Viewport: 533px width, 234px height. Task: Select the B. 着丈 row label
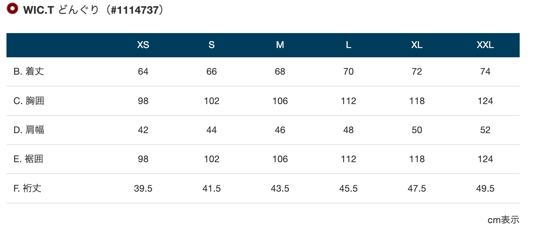point(29,71)
